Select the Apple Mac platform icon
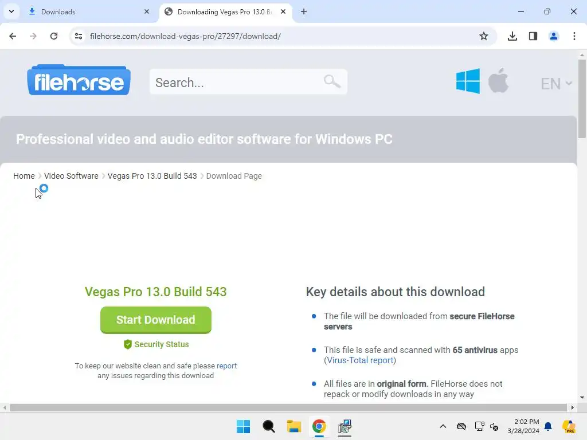Viewport: 587px width, 440px height. pos(498,80)
